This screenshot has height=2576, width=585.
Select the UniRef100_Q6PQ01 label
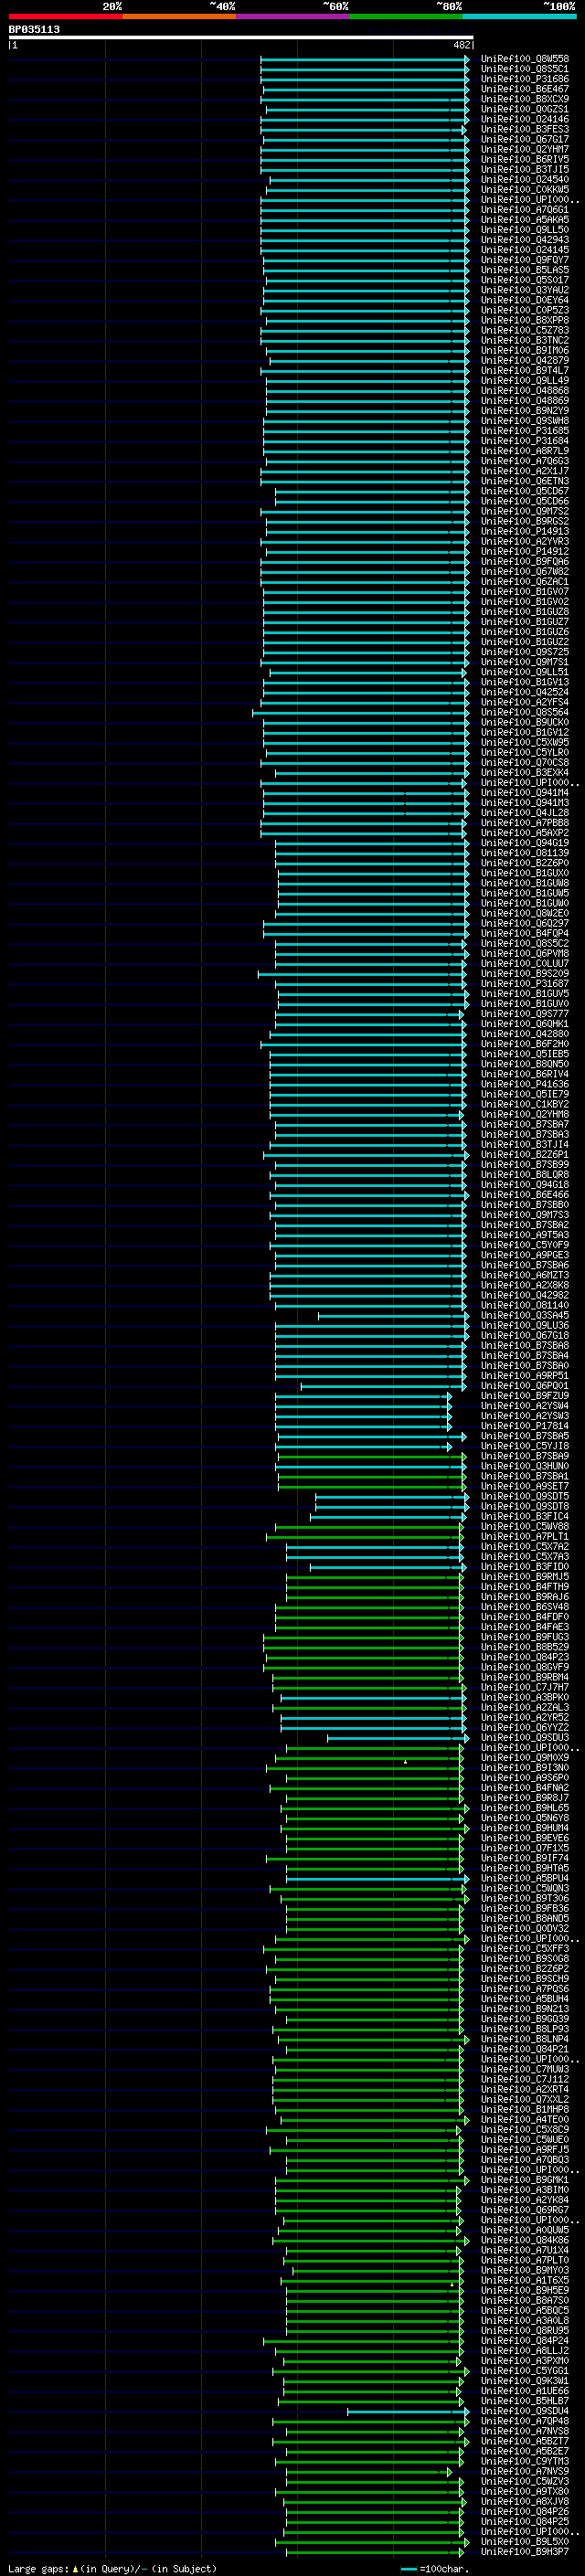pyautogui.click(x=524, y=1386)
